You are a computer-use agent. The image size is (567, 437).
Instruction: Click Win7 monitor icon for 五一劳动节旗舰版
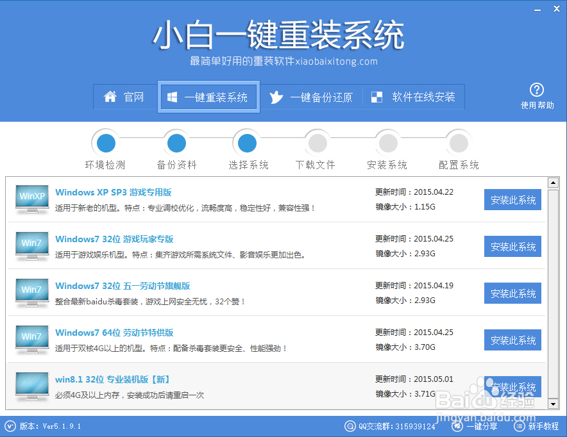(32, 293)
